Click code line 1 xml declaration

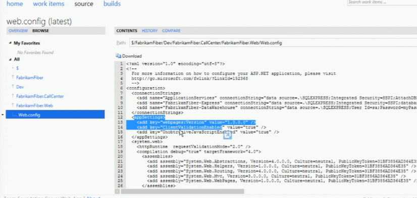click(x=176, y=63)
